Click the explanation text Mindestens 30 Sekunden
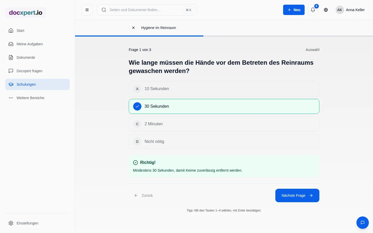Image resolution: width=373 pixels, height=233 pixels. pos(188,170)
